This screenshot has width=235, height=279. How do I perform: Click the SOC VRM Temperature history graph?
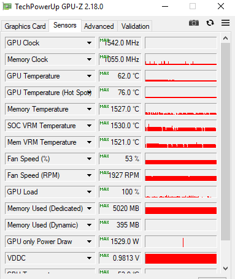point(181,126)
